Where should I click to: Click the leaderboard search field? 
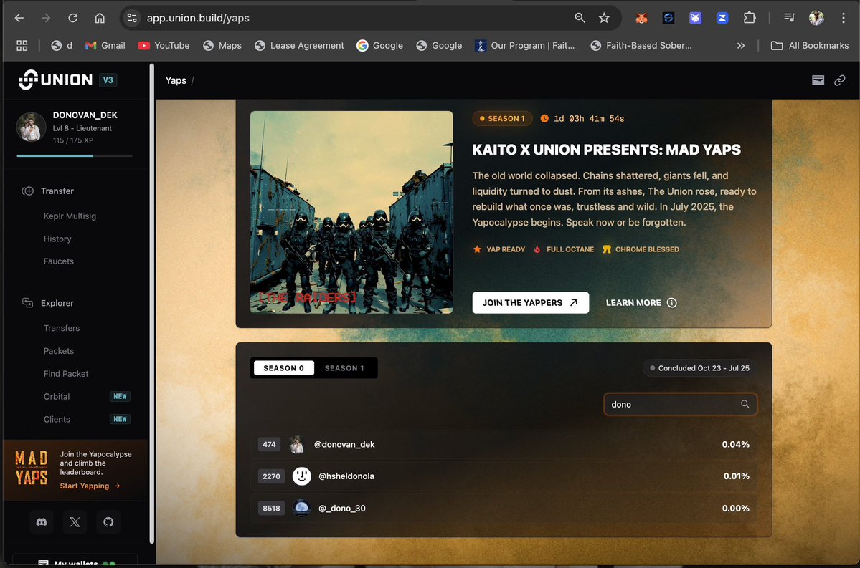coord(680,404)
